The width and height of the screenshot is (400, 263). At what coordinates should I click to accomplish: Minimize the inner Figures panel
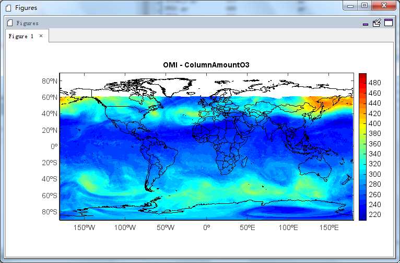[x=366, y=24]
